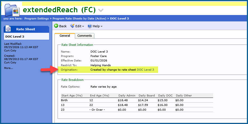The height and width of the screenshot is (124, 248).
Task: Click the Start Age (Yrs) column header
Action: pos(72,96)
